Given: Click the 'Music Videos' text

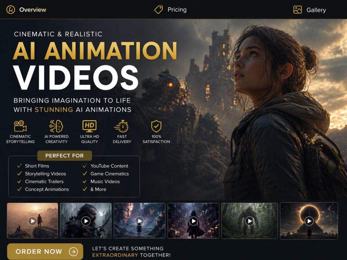Looking at the screenshot, I should (105, 182).
